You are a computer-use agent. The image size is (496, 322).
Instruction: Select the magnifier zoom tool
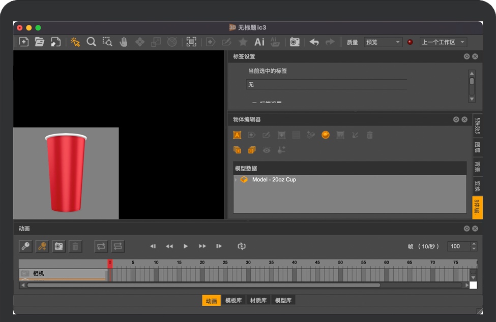tap(92, 42)
